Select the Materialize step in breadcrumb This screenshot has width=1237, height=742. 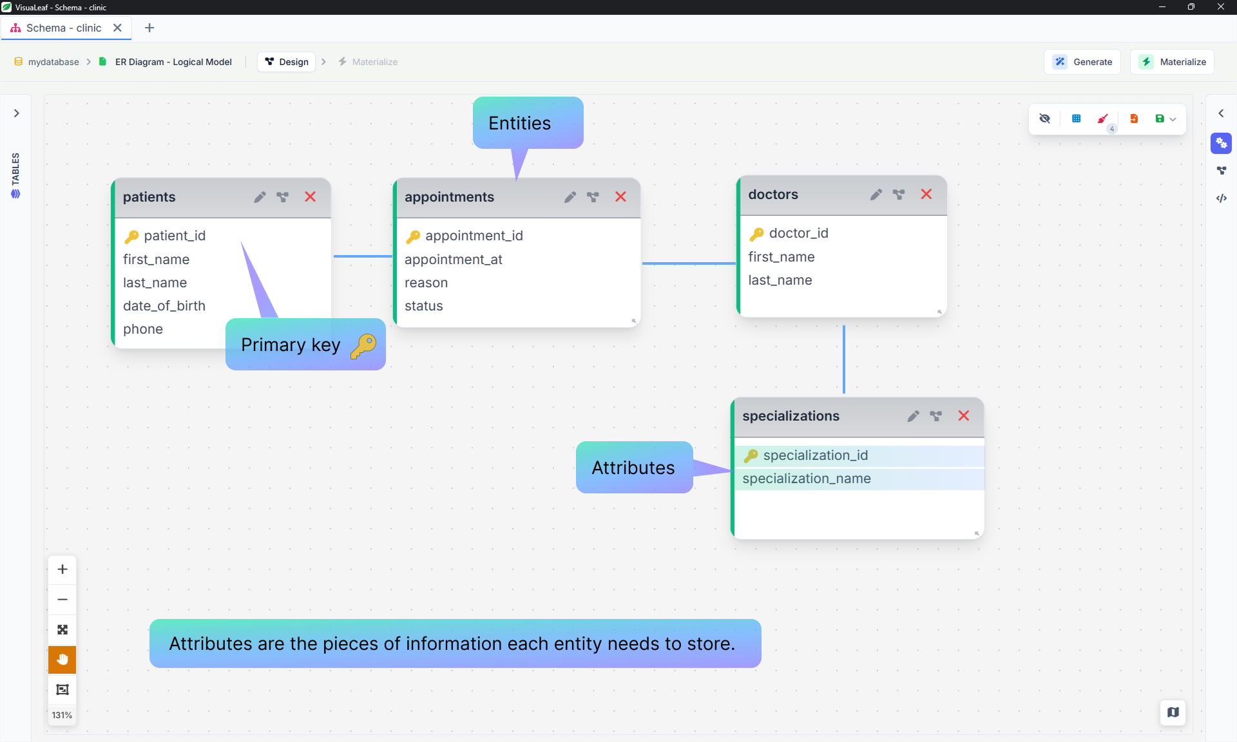point(368,62)
